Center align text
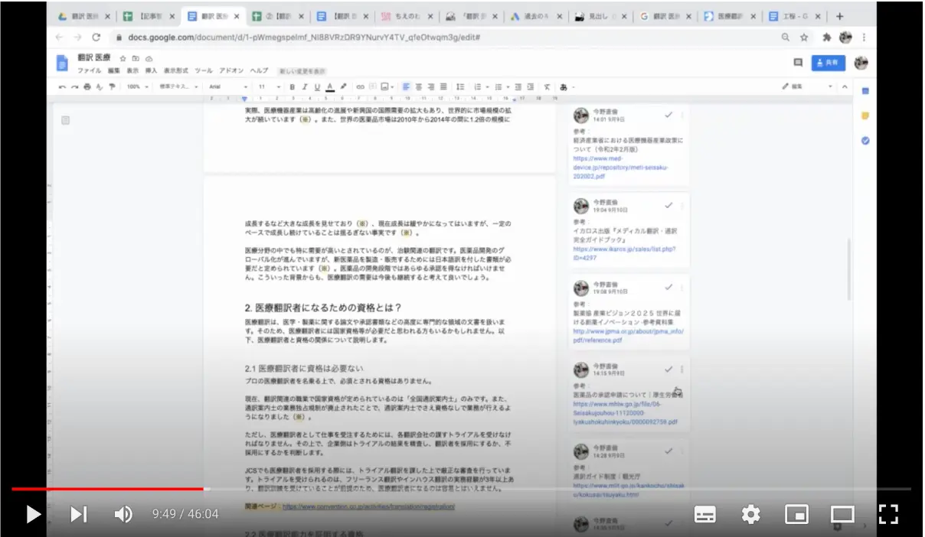Viewport: 925px width, 537px height. (419, 86)
